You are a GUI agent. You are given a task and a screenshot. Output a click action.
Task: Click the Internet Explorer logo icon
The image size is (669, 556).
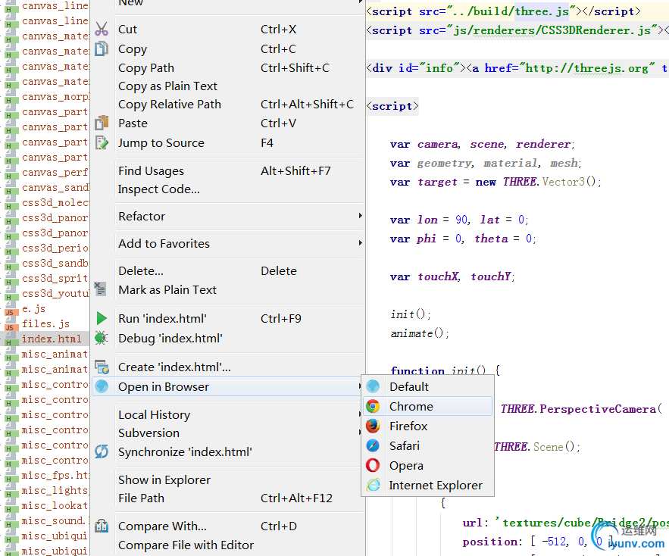373,485
